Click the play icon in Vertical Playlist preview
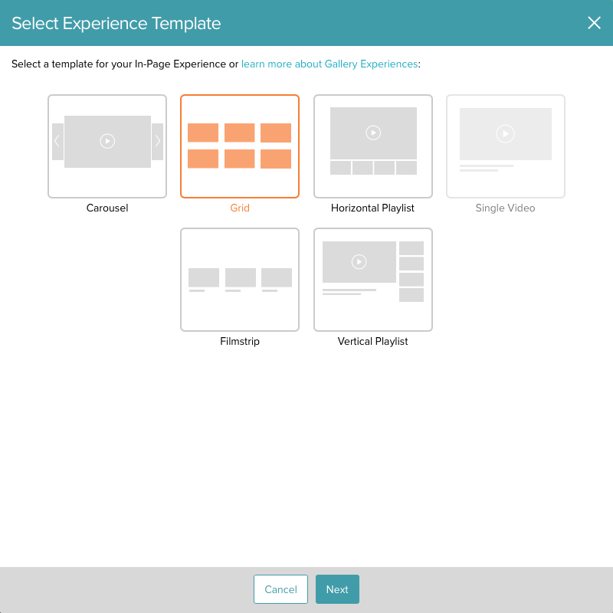This screenshot has width=613, height=613. 359,262
